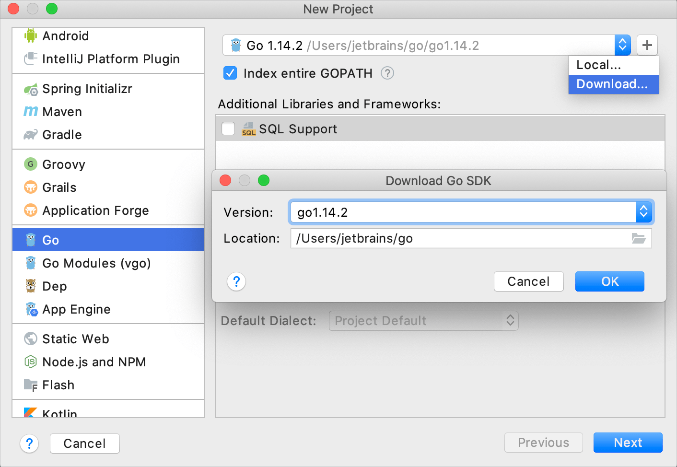Close the Download Go SDK dialog
Viewport: 677px width, 467px height.
[x=225, y=180]
